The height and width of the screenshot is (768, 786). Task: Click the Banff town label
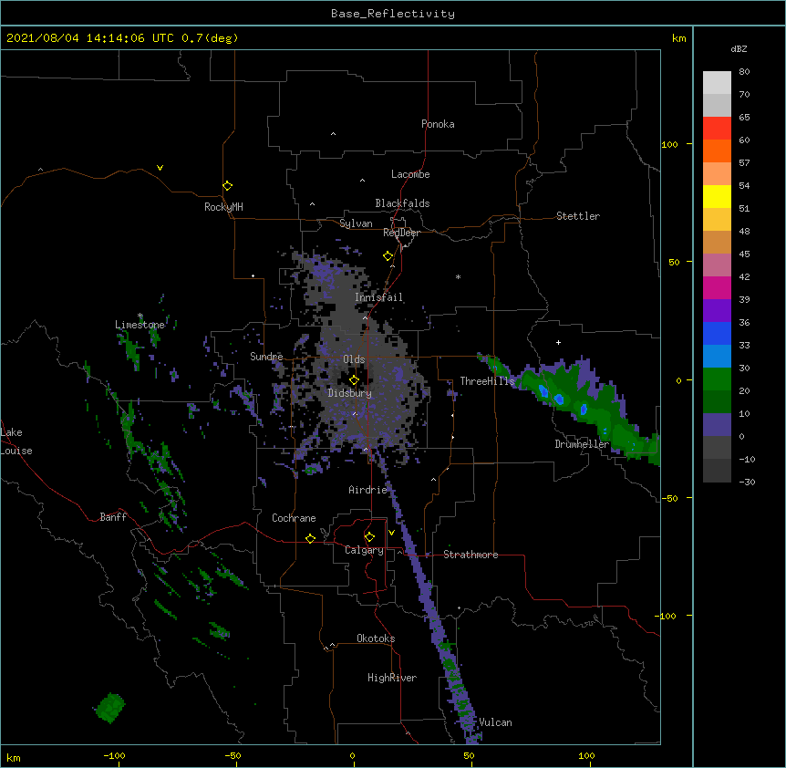113,517
